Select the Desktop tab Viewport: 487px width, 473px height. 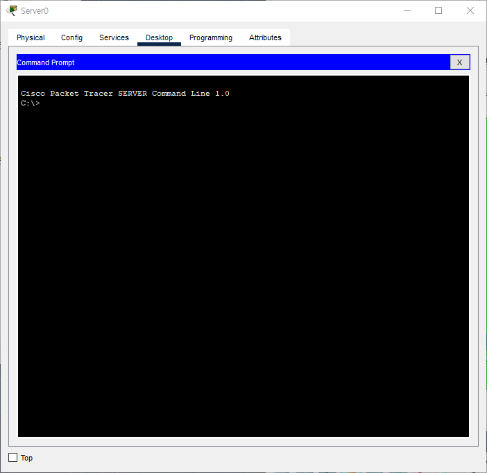click(159, 37)
